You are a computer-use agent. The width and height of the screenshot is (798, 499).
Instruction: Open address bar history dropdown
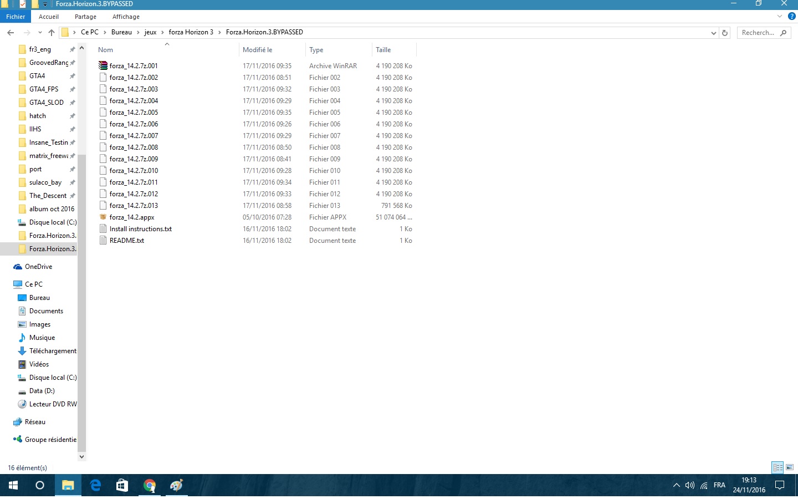713,33
